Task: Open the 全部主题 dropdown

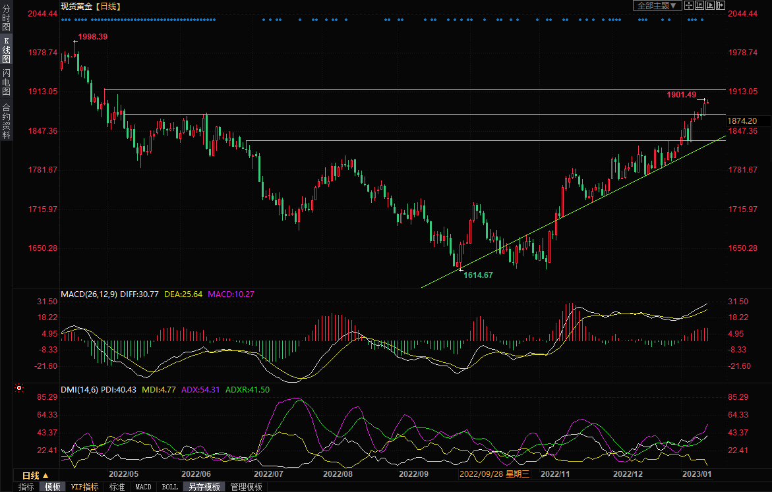Action: (x=656, y=5)
